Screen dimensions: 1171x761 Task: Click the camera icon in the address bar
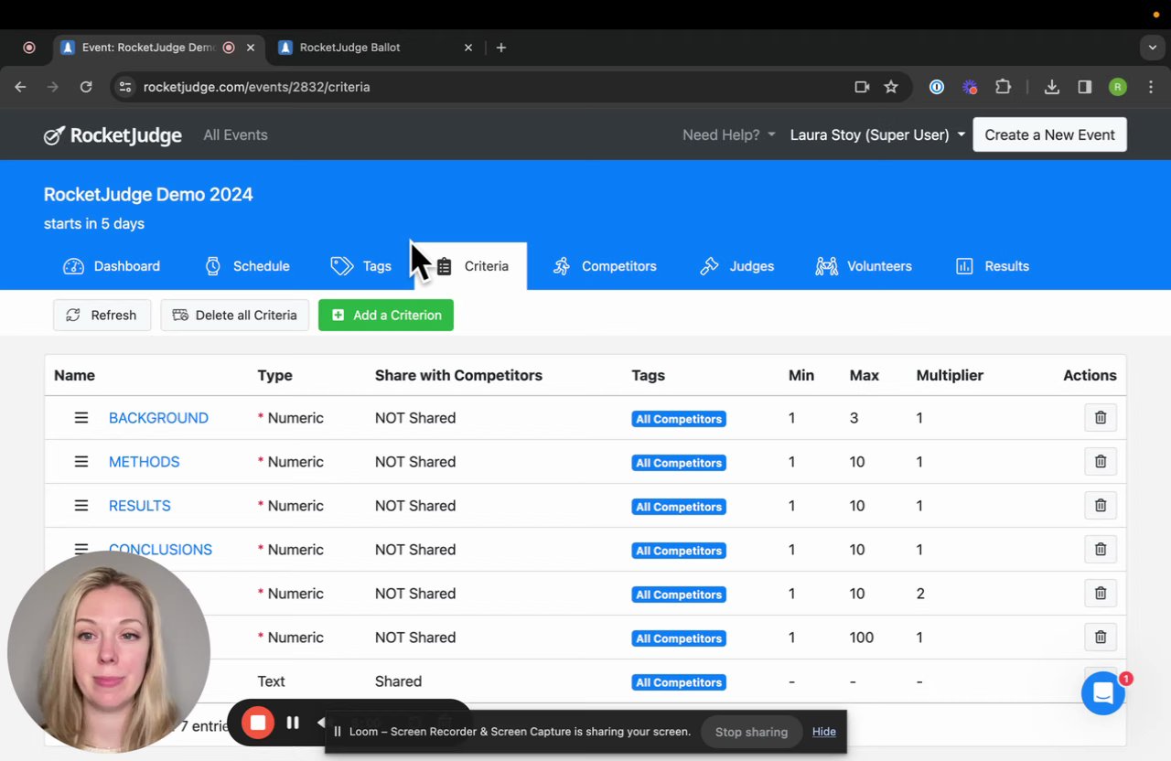(862, 87)
